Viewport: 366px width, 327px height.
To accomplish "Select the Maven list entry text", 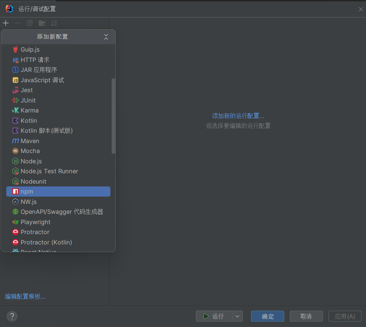I will tap(30, 141).
